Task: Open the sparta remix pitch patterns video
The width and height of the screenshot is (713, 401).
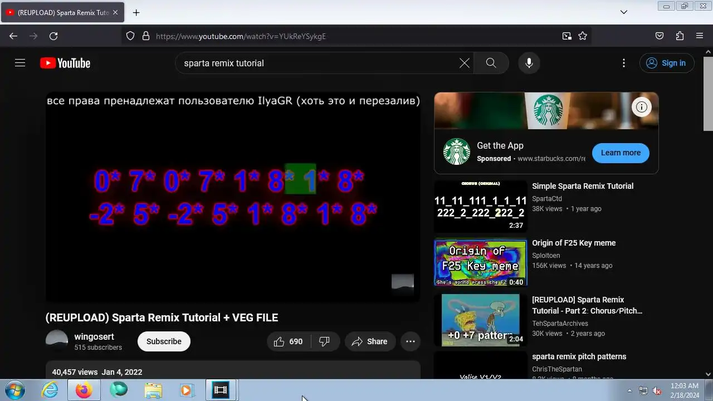Action: pos(579,356)
